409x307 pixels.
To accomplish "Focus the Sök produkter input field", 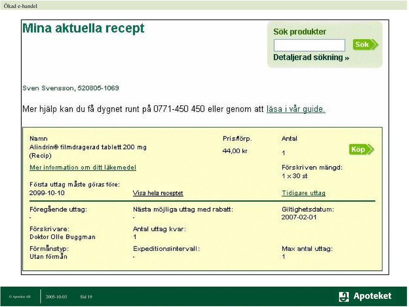I will (309, 46).
